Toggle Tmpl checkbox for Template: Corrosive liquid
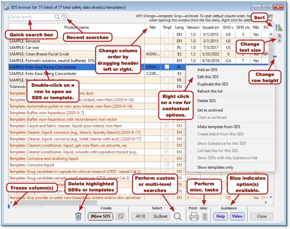 [167, 165]
